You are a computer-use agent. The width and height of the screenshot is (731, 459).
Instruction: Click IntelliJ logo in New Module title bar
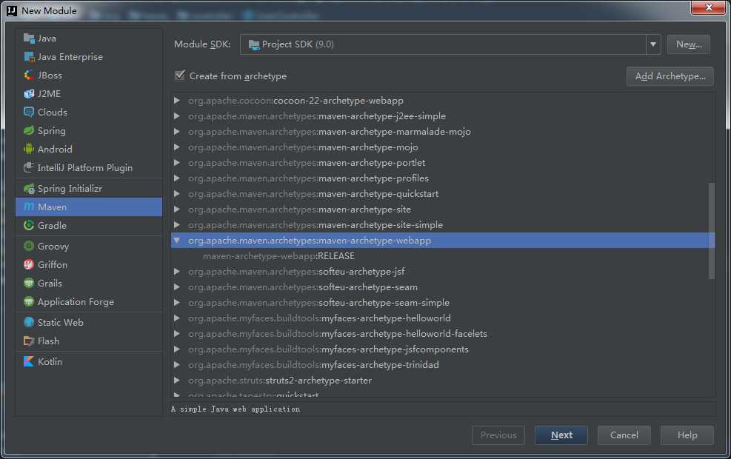pos(12,10)
